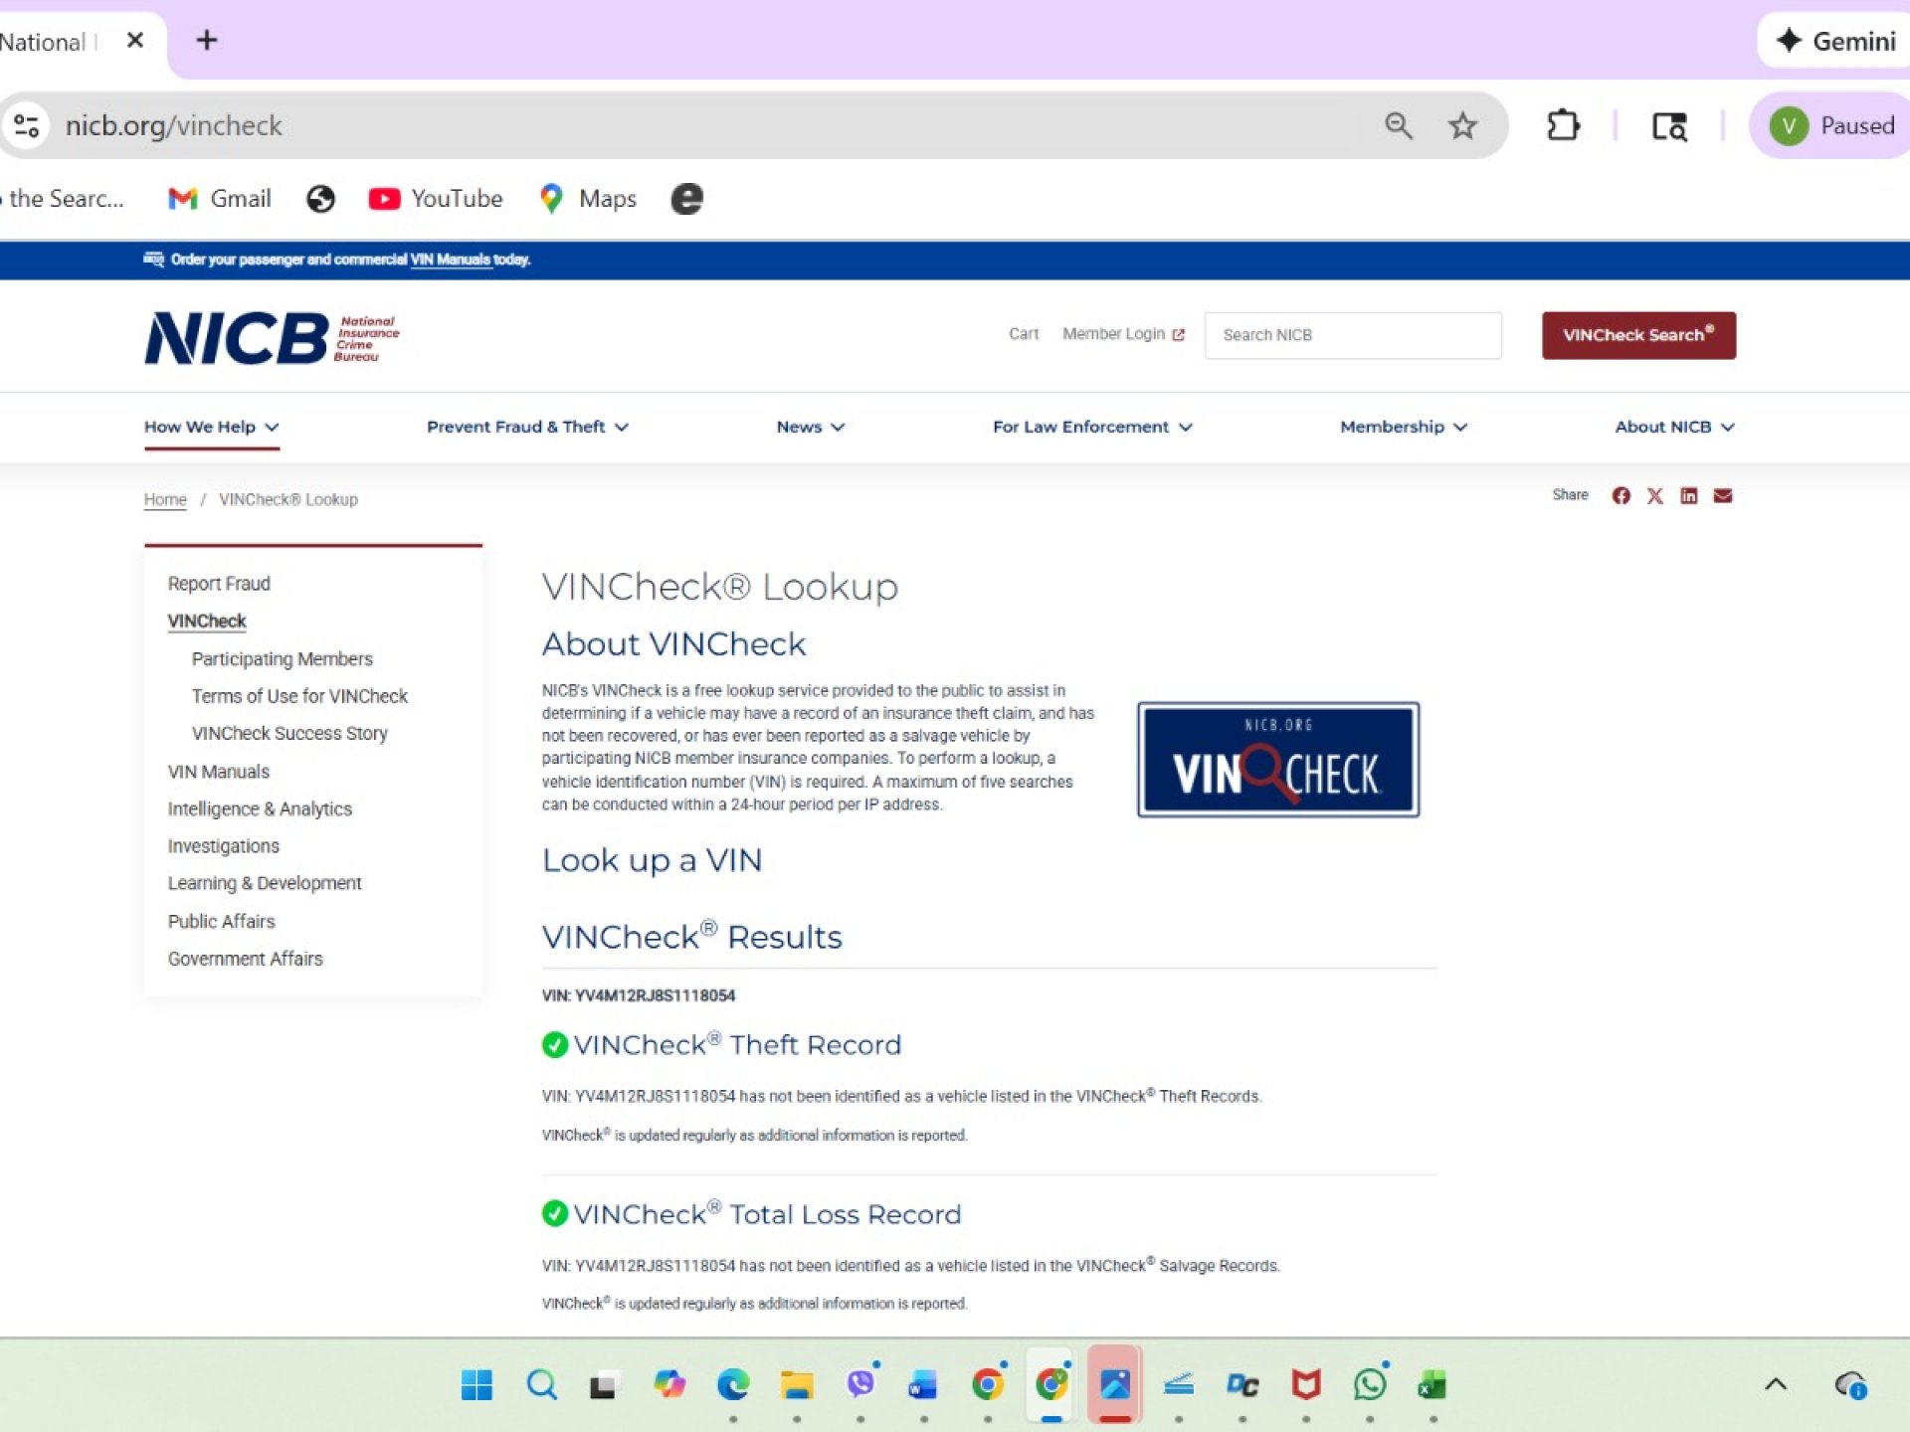Expand For Law Enforcement menu
This screenshot has width=1910, height=1432.
tap(1091, 427)
